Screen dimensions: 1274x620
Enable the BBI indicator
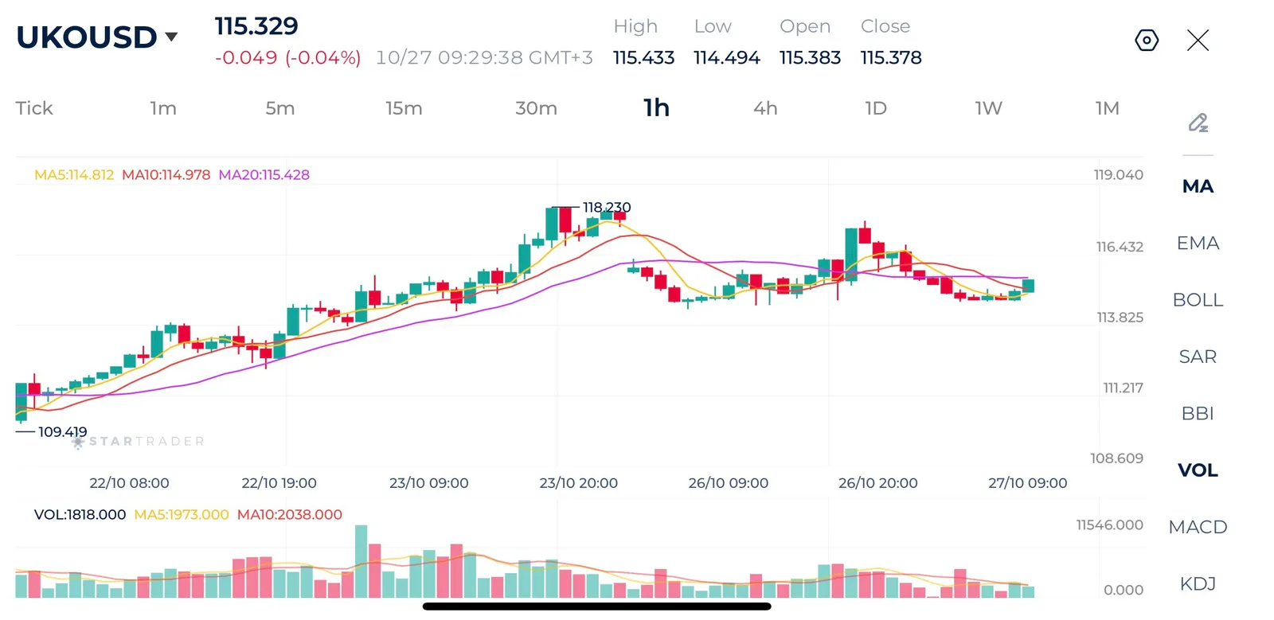click(x=1198, y=413)
